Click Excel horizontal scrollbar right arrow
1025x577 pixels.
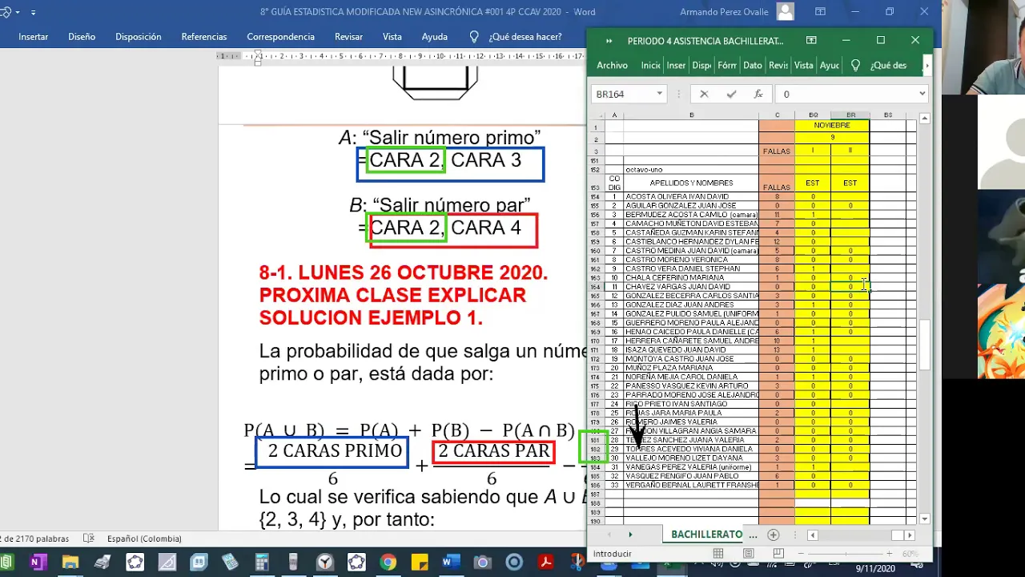909,535
